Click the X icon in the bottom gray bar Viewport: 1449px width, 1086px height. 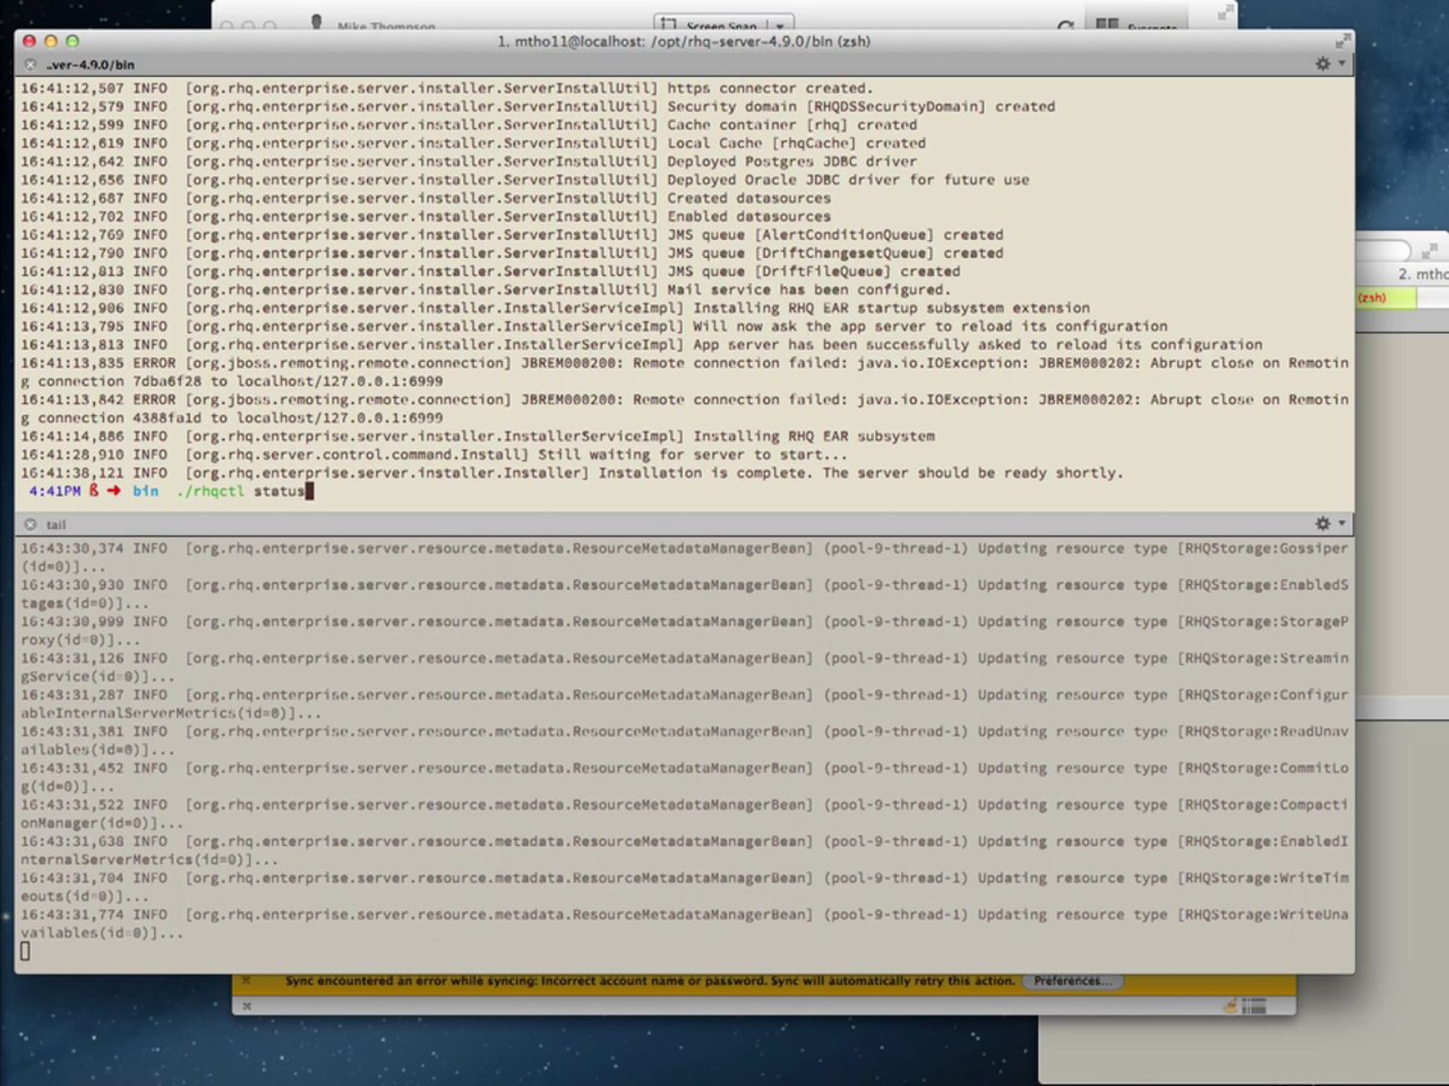click(246, 1006)
